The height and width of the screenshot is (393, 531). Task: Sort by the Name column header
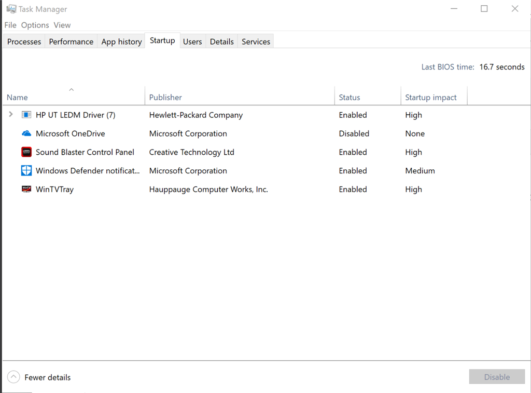(x=74, y=96)
